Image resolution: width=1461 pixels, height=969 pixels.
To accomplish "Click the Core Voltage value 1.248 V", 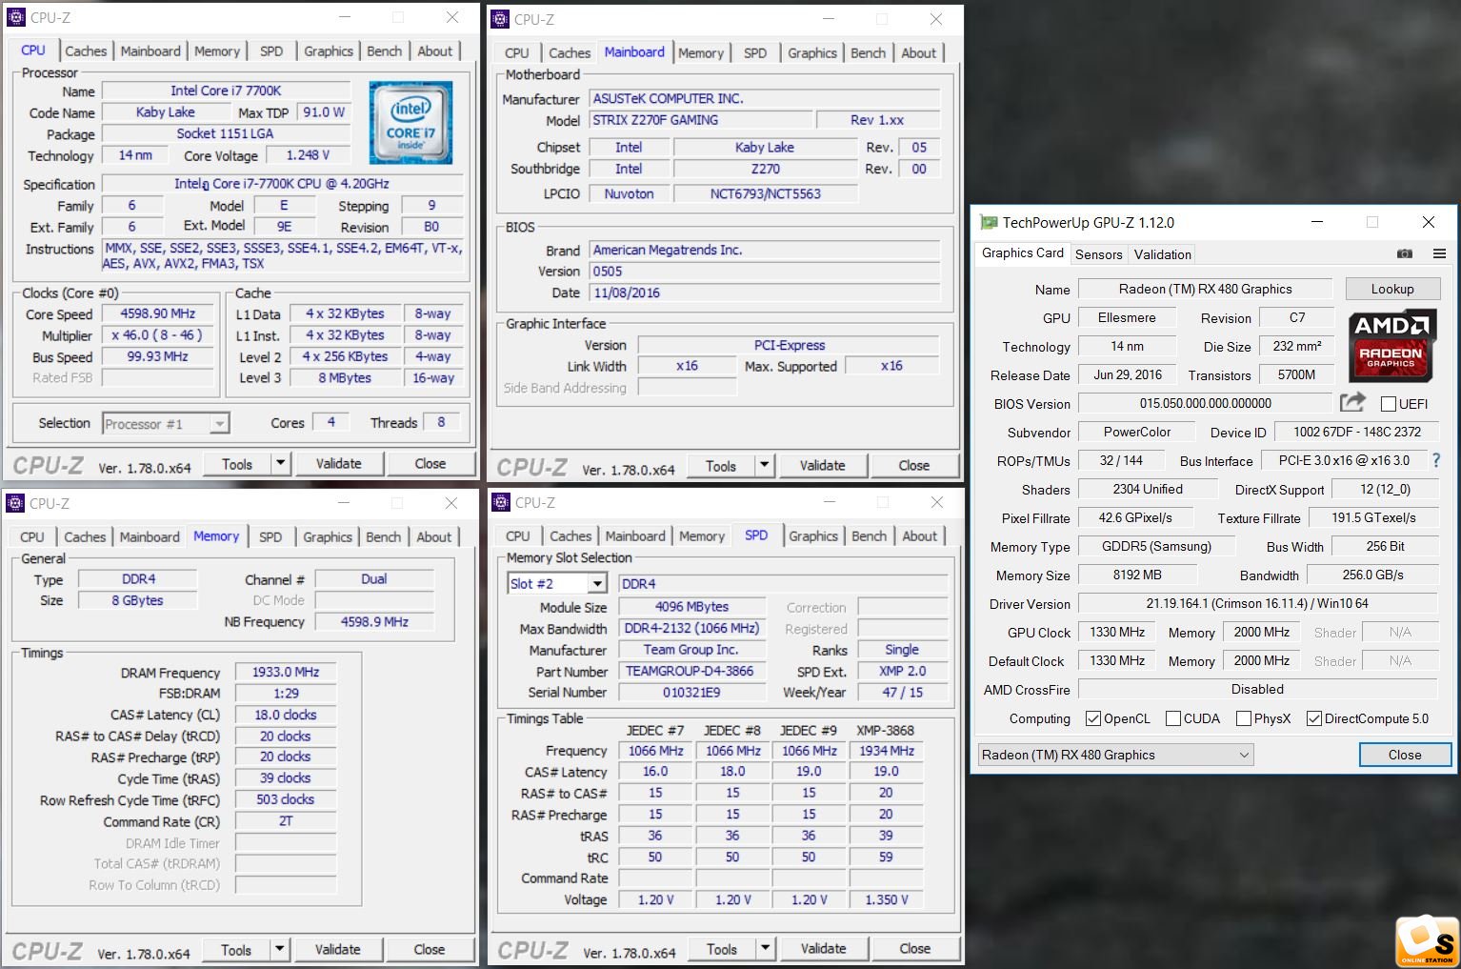I will point(308,155).
